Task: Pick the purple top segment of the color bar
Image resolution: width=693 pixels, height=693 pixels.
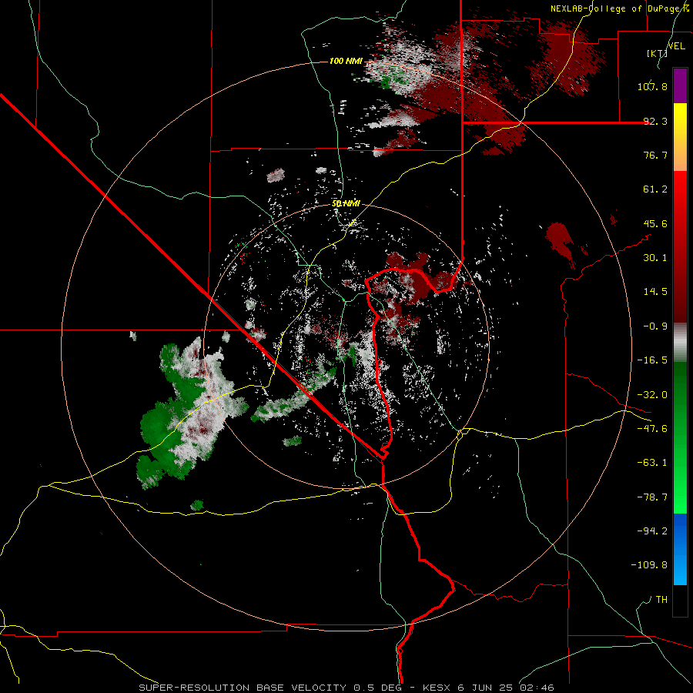Action: click(680, 85)
